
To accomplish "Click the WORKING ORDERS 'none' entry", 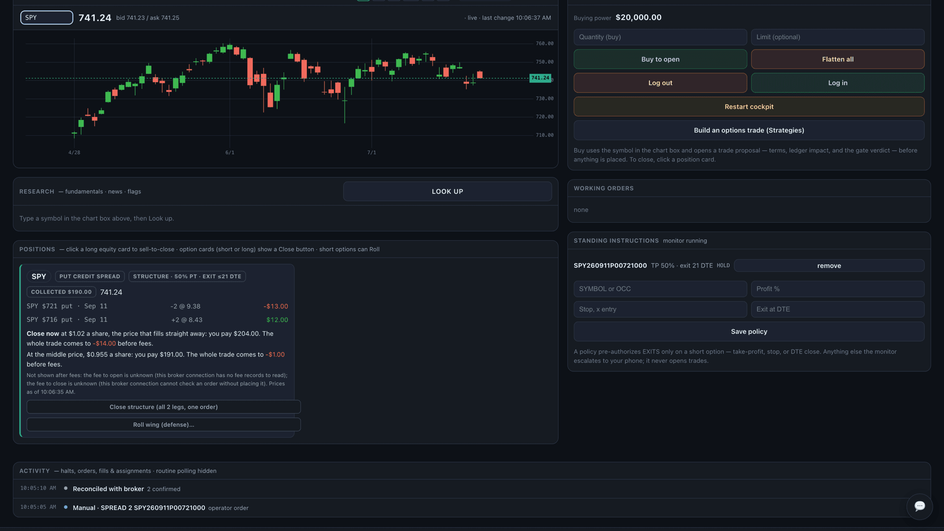I will 581,210.
